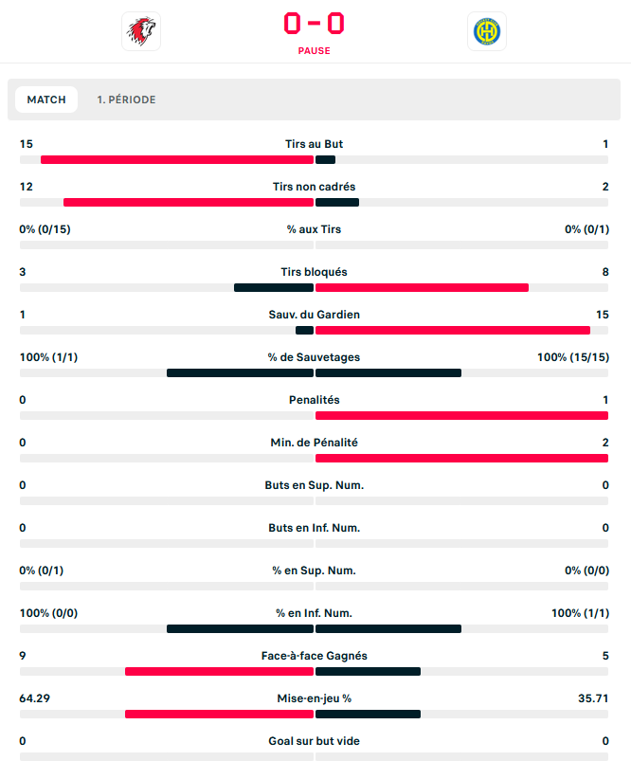
Task: Switch to the 1. PÉRIODE tab
Action: point(126,100)
